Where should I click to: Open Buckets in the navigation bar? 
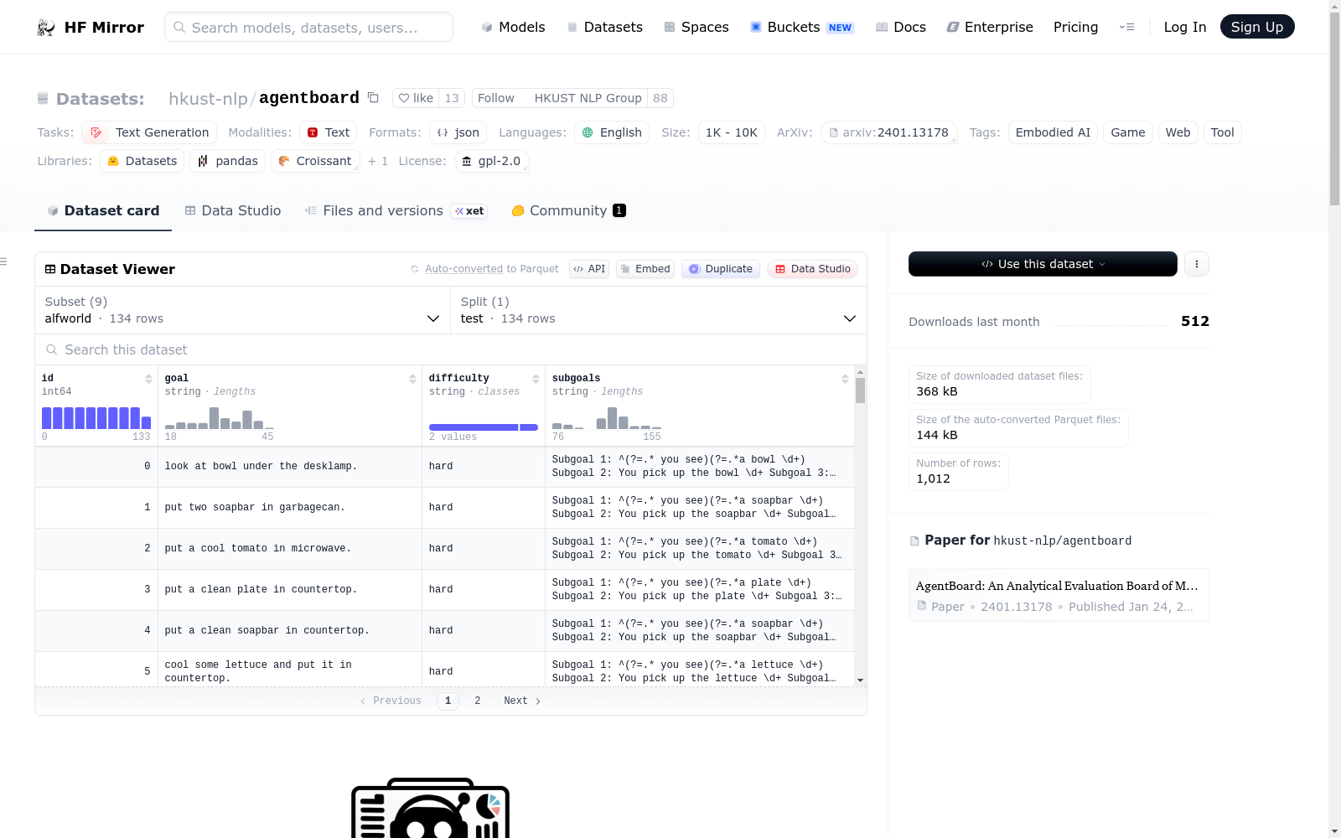pos(802,28)
